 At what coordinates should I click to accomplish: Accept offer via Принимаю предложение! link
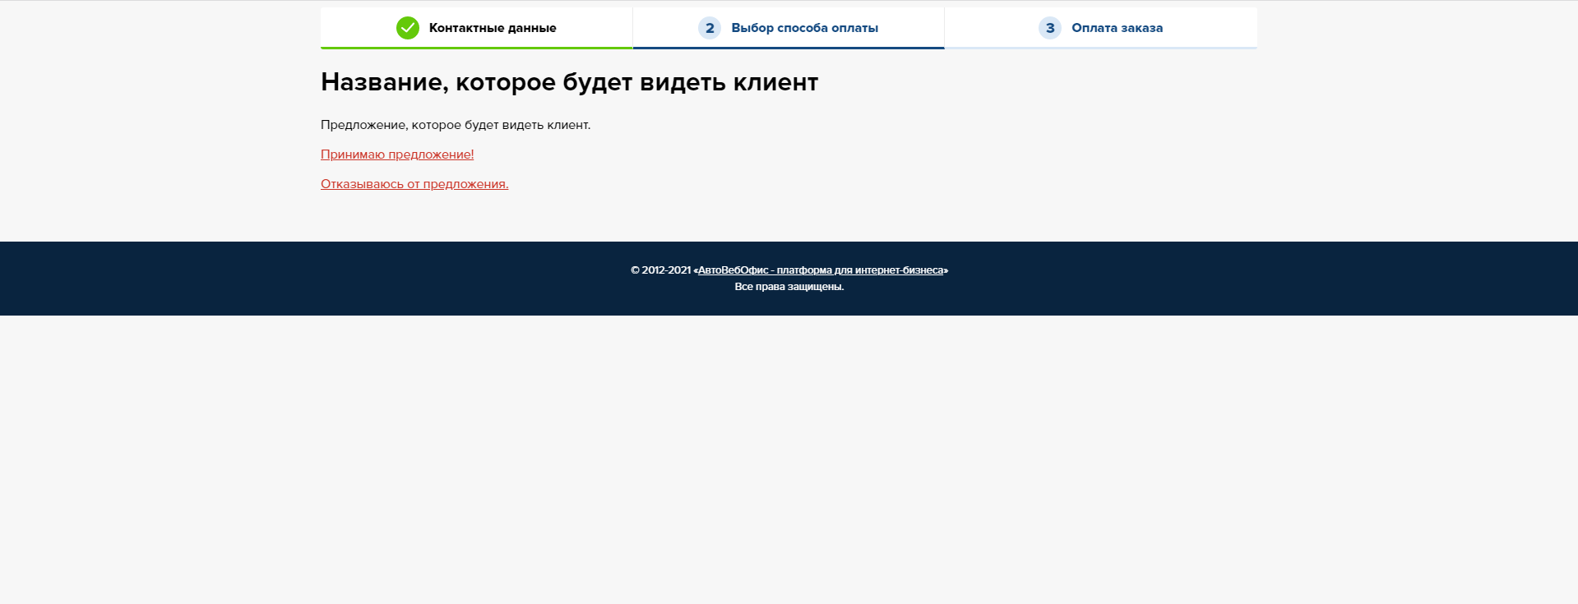pos(397,154)
